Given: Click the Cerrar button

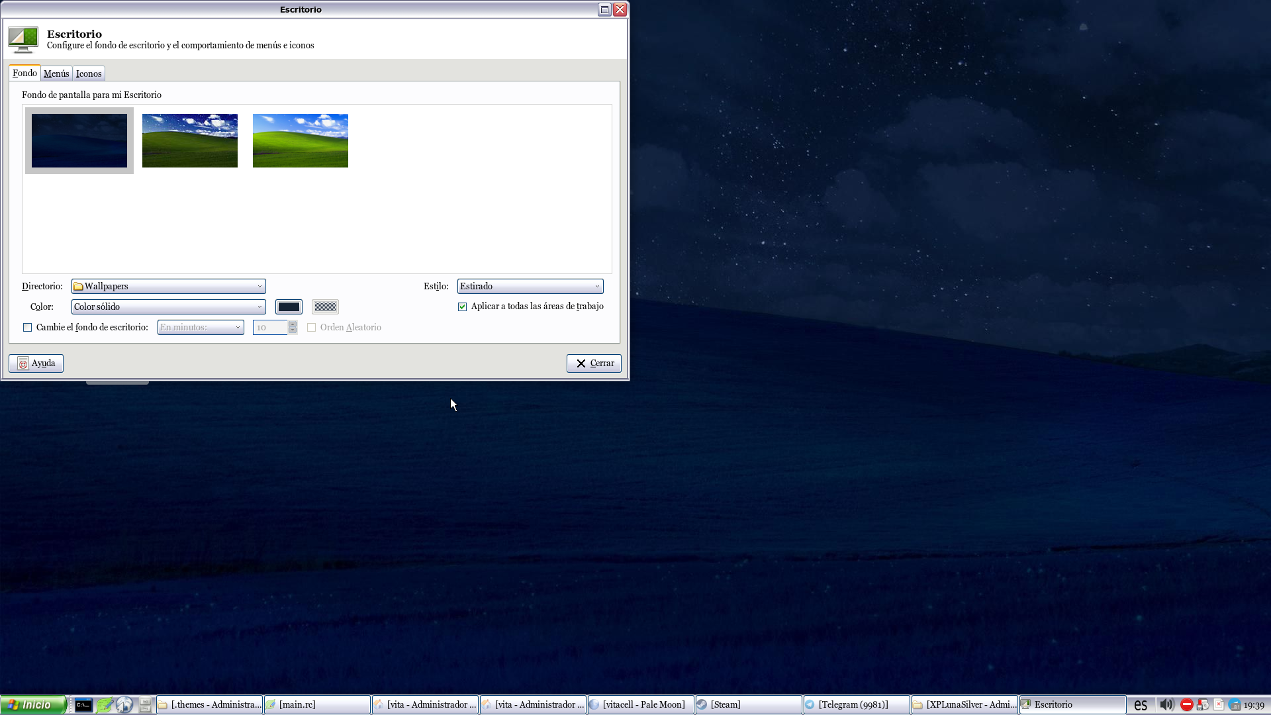Looking at the screenshot, I should (x=593, y=363).
